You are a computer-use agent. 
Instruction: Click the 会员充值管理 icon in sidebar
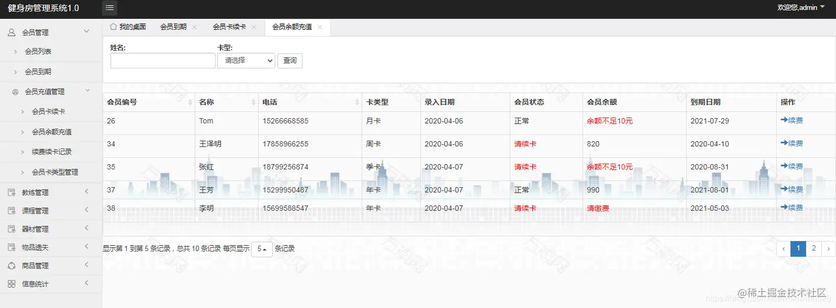(15, 92)
